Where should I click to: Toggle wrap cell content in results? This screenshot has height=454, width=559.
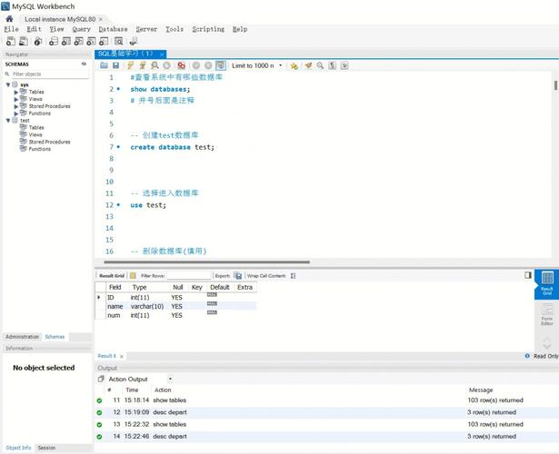pyautogui.click(x=293, y=276)
